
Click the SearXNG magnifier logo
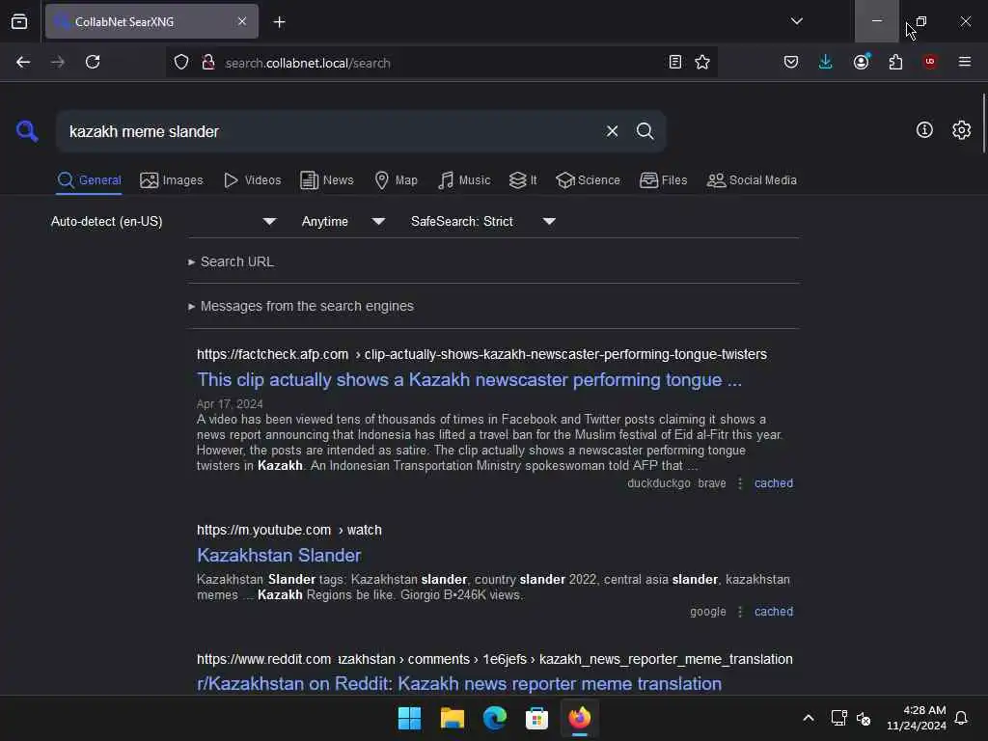(x=27, y=131)
